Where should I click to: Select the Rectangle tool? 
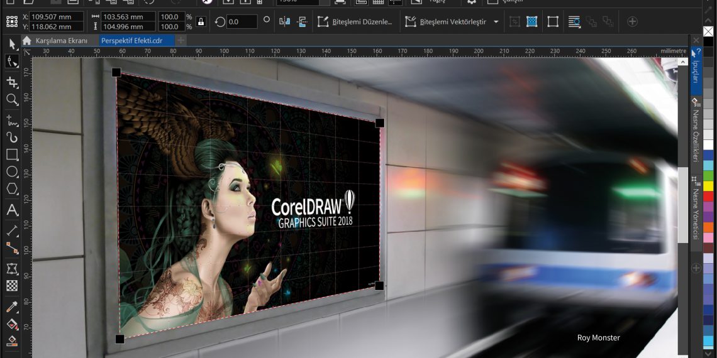pyautogui.click(x=12, y=155)
